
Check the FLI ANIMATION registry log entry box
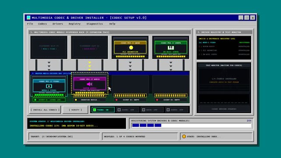200,50
